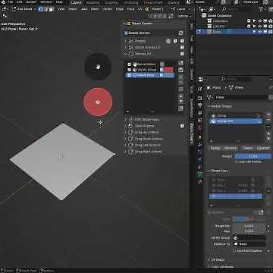Open the green Object Data properties tab

coord(200,174)
